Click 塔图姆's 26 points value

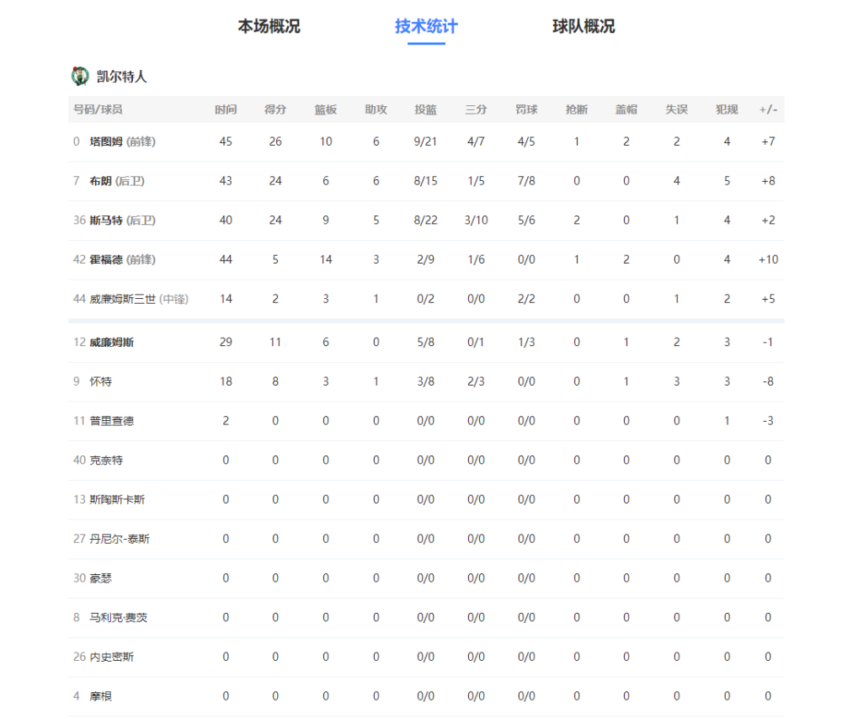click(x=275, y=141)
